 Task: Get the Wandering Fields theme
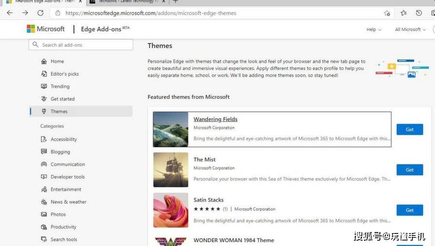tap(409, 129)
